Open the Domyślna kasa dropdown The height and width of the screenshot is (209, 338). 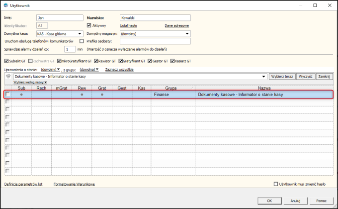(x=80, y=34)
